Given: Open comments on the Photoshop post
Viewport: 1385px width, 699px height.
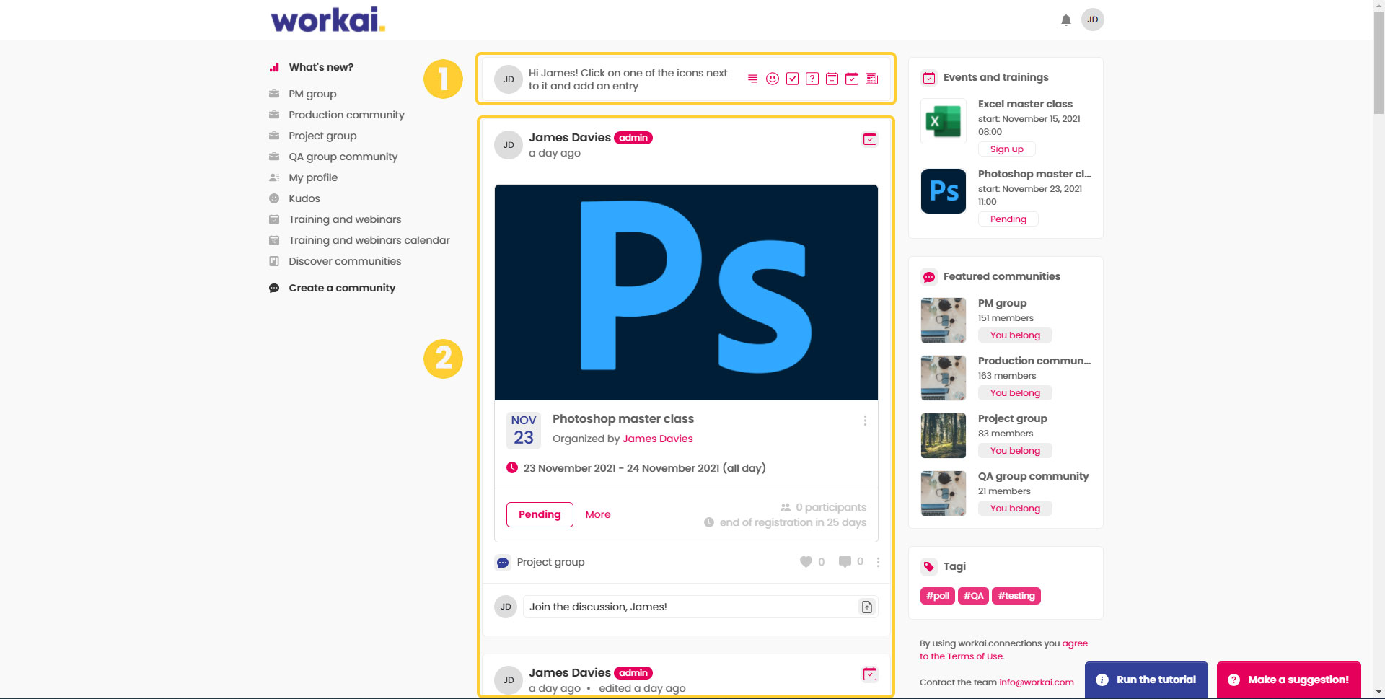Looking at the screenshot, I should click(845, 561).
